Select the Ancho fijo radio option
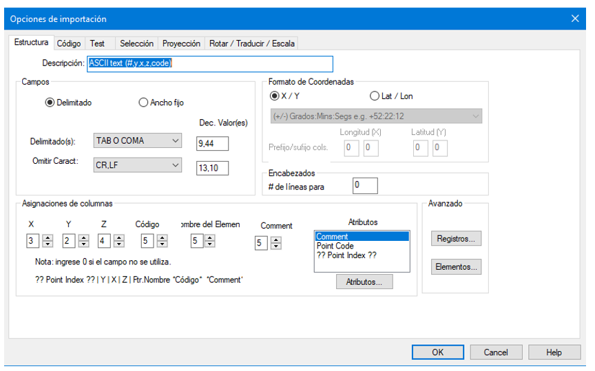Screen dimensions: 595x371 (x=143, y=103)
